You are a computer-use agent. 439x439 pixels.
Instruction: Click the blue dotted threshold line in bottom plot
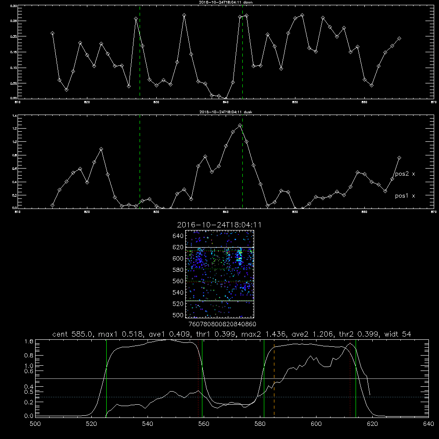[x=232, y=397]
